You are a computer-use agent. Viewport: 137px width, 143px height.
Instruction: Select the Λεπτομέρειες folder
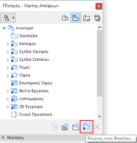tap(31, 99)
